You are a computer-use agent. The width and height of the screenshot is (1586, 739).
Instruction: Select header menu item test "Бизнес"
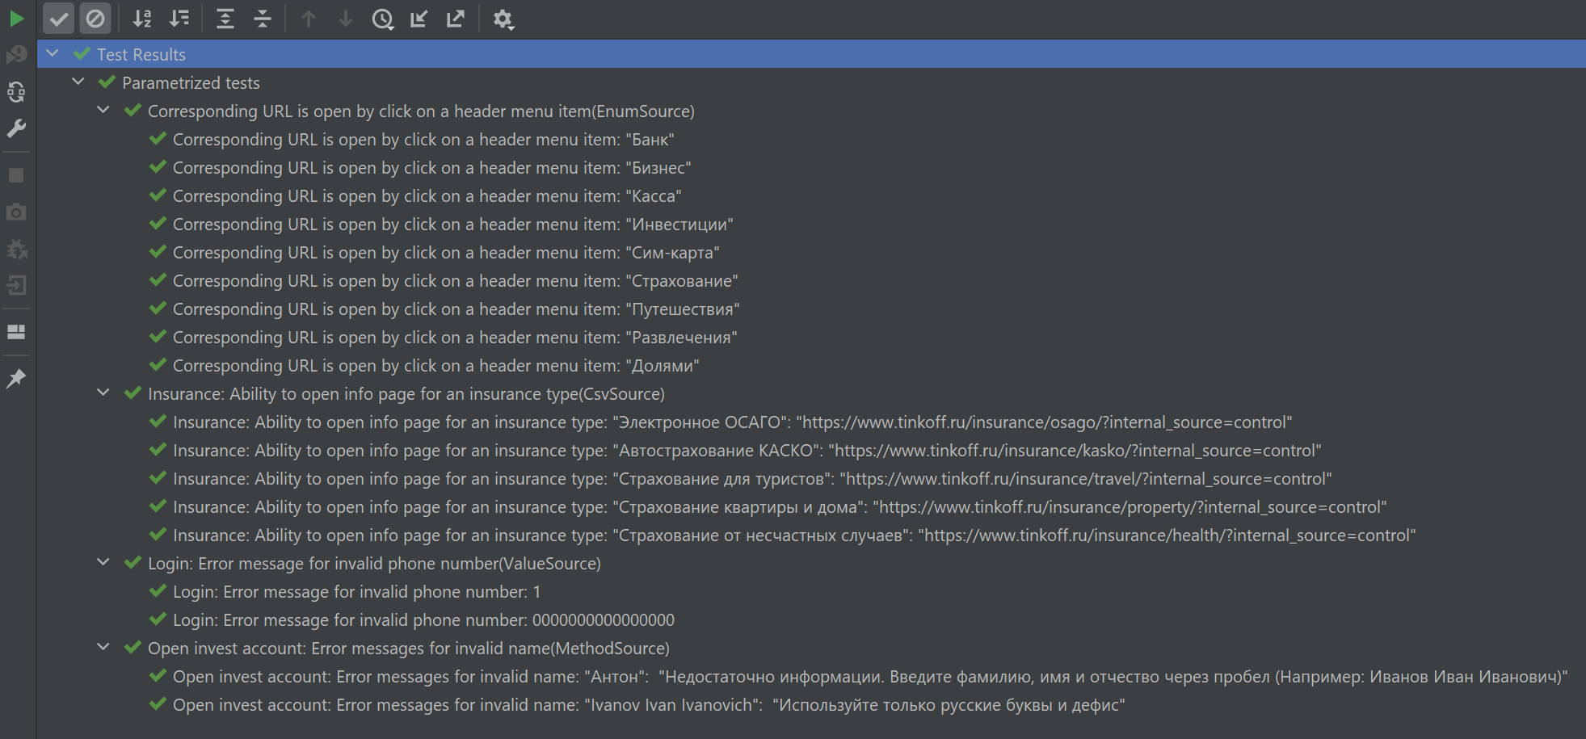pos(431,168)
